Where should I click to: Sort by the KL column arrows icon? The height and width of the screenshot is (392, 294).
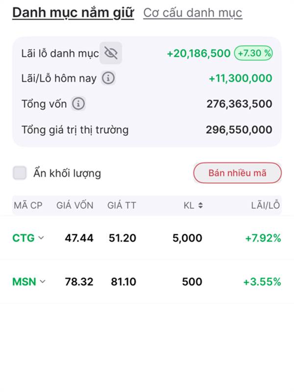[200, 205]
